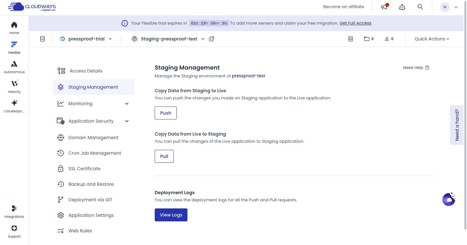Click the server icon near projects counter
The height and width of the screenshot is (245, 467).
tap(351, 39)
